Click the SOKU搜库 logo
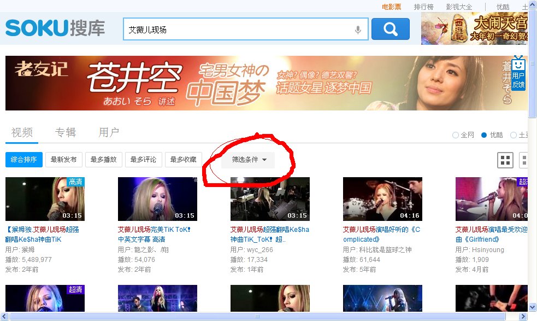Screen dimensions: 537x321 [x=55, y=28]
